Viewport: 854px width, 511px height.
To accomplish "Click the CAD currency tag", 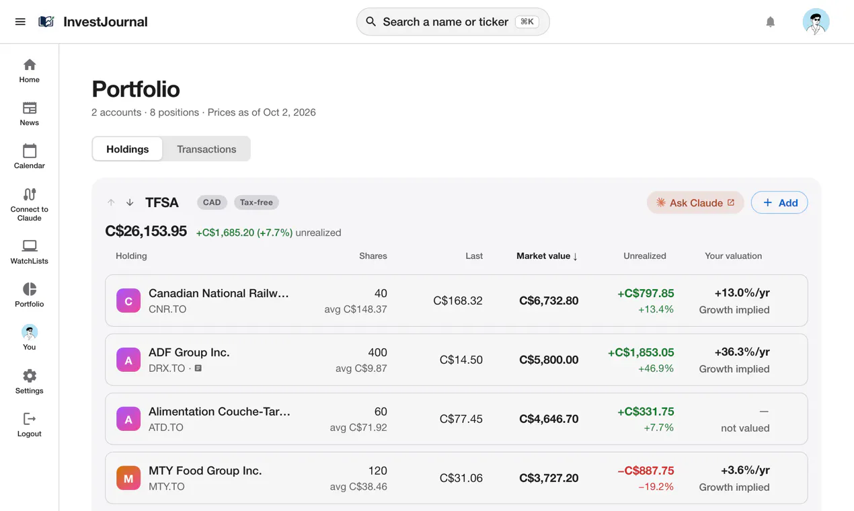I will pyautogui.click(x=212, y=202).
